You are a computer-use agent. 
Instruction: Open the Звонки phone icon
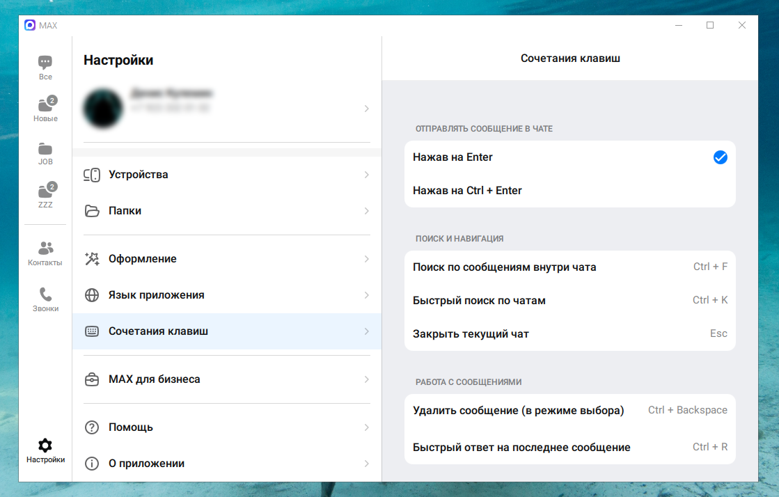45,294
